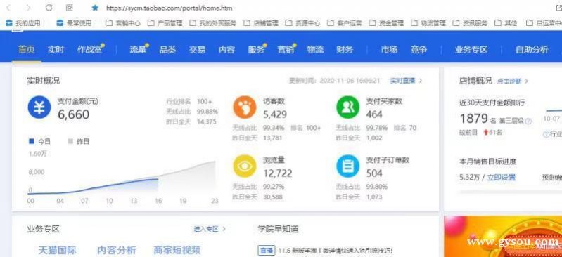Click the 1879 ranking number

pos(474,119)
